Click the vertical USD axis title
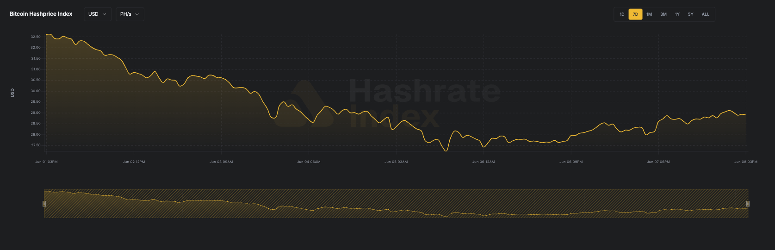Image resolution: width=775 pixels, height=250 pixels. pyautogui.click(x=12, y=93)
